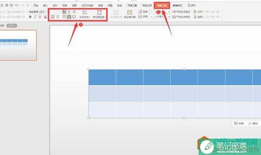Click the table's top-middle resize handle
The height and width of the screenshot is (155, 261).
tap(184, 69)
